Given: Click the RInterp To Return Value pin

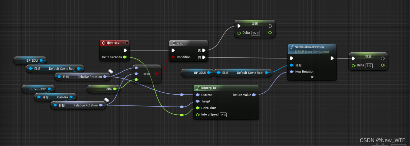Looking at the screenshot, I should [254, 95].
